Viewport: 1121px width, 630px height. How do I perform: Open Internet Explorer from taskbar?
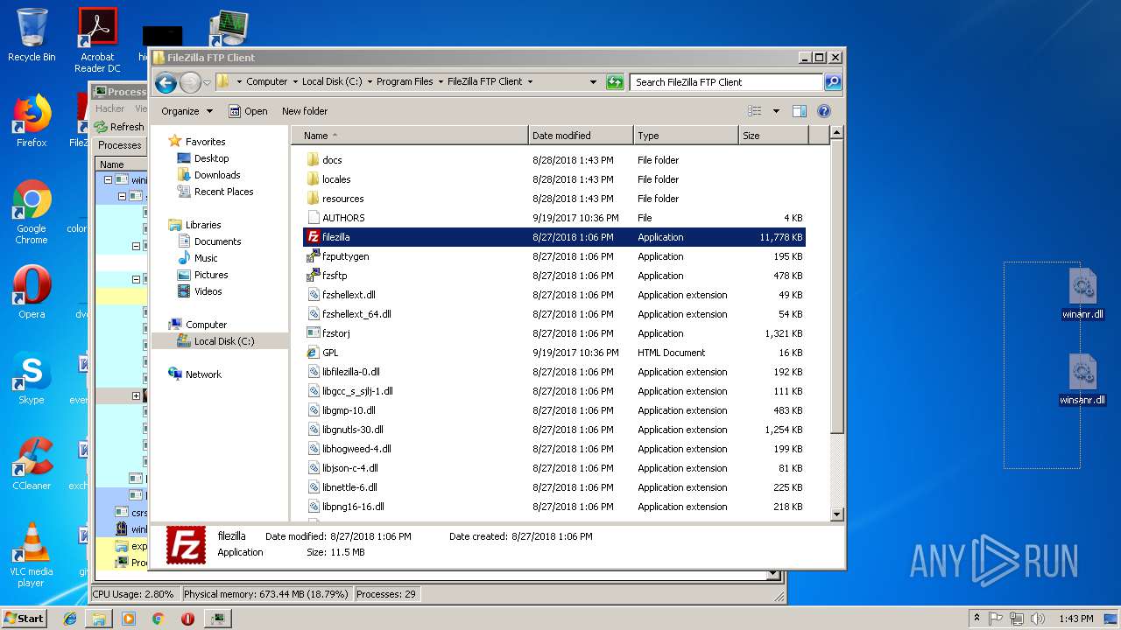tap(70, 619)
